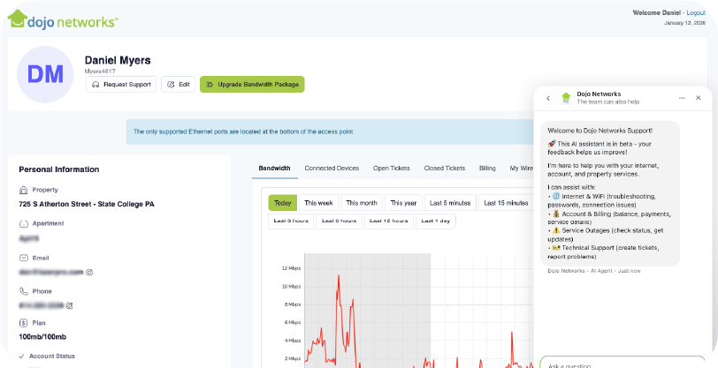The image size is (718, 368).
Task: Click the DM profile avatar
Action: tap(45, 74)
